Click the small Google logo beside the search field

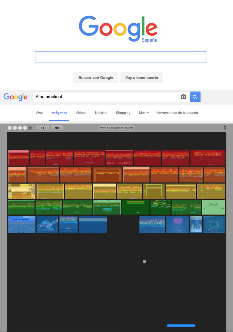15,97
